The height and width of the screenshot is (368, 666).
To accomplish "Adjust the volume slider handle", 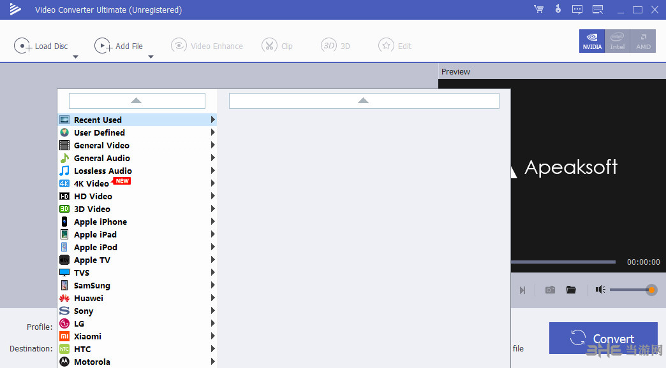I will [x=651, y=290].
